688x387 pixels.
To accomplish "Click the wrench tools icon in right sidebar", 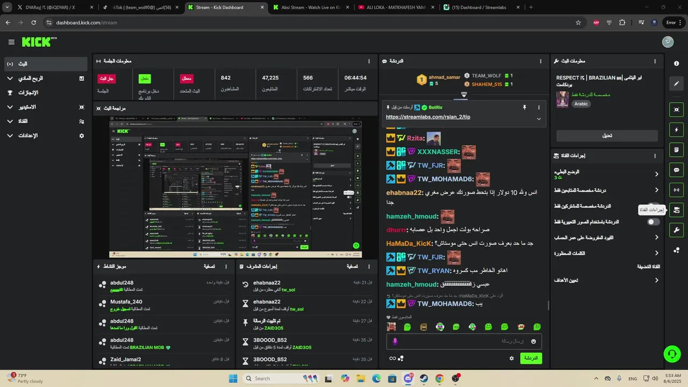I will pyautogui.click(x=676, y=230).
